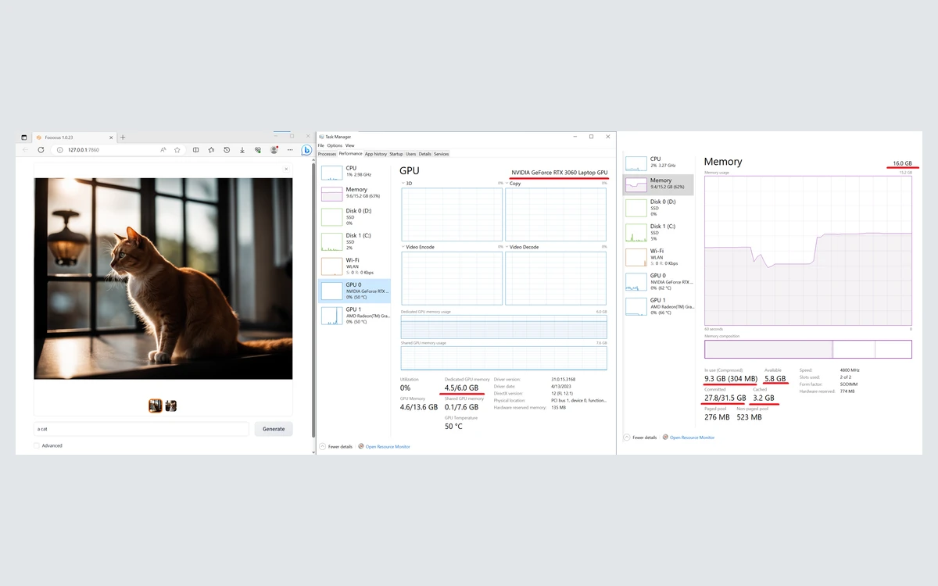Click the 'a cat' prompt input field
Image resolution: width=938 pixels, height=586 pixels.
tap(141, 429)
